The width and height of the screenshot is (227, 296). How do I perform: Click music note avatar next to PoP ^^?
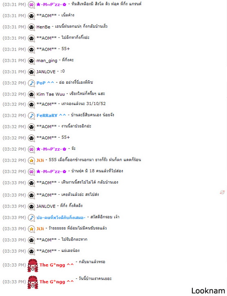(x=31, y=83)
